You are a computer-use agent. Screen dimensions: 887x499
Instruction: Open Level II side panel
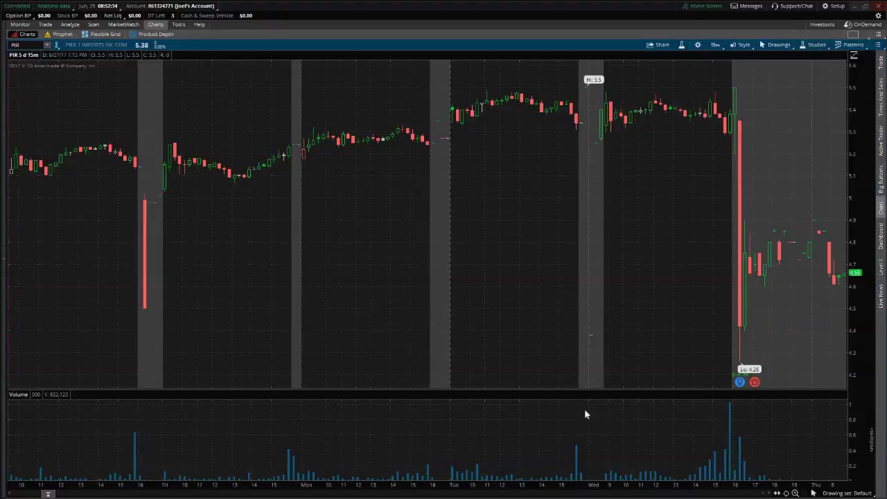pyautogui.click(x=881, y=267)
